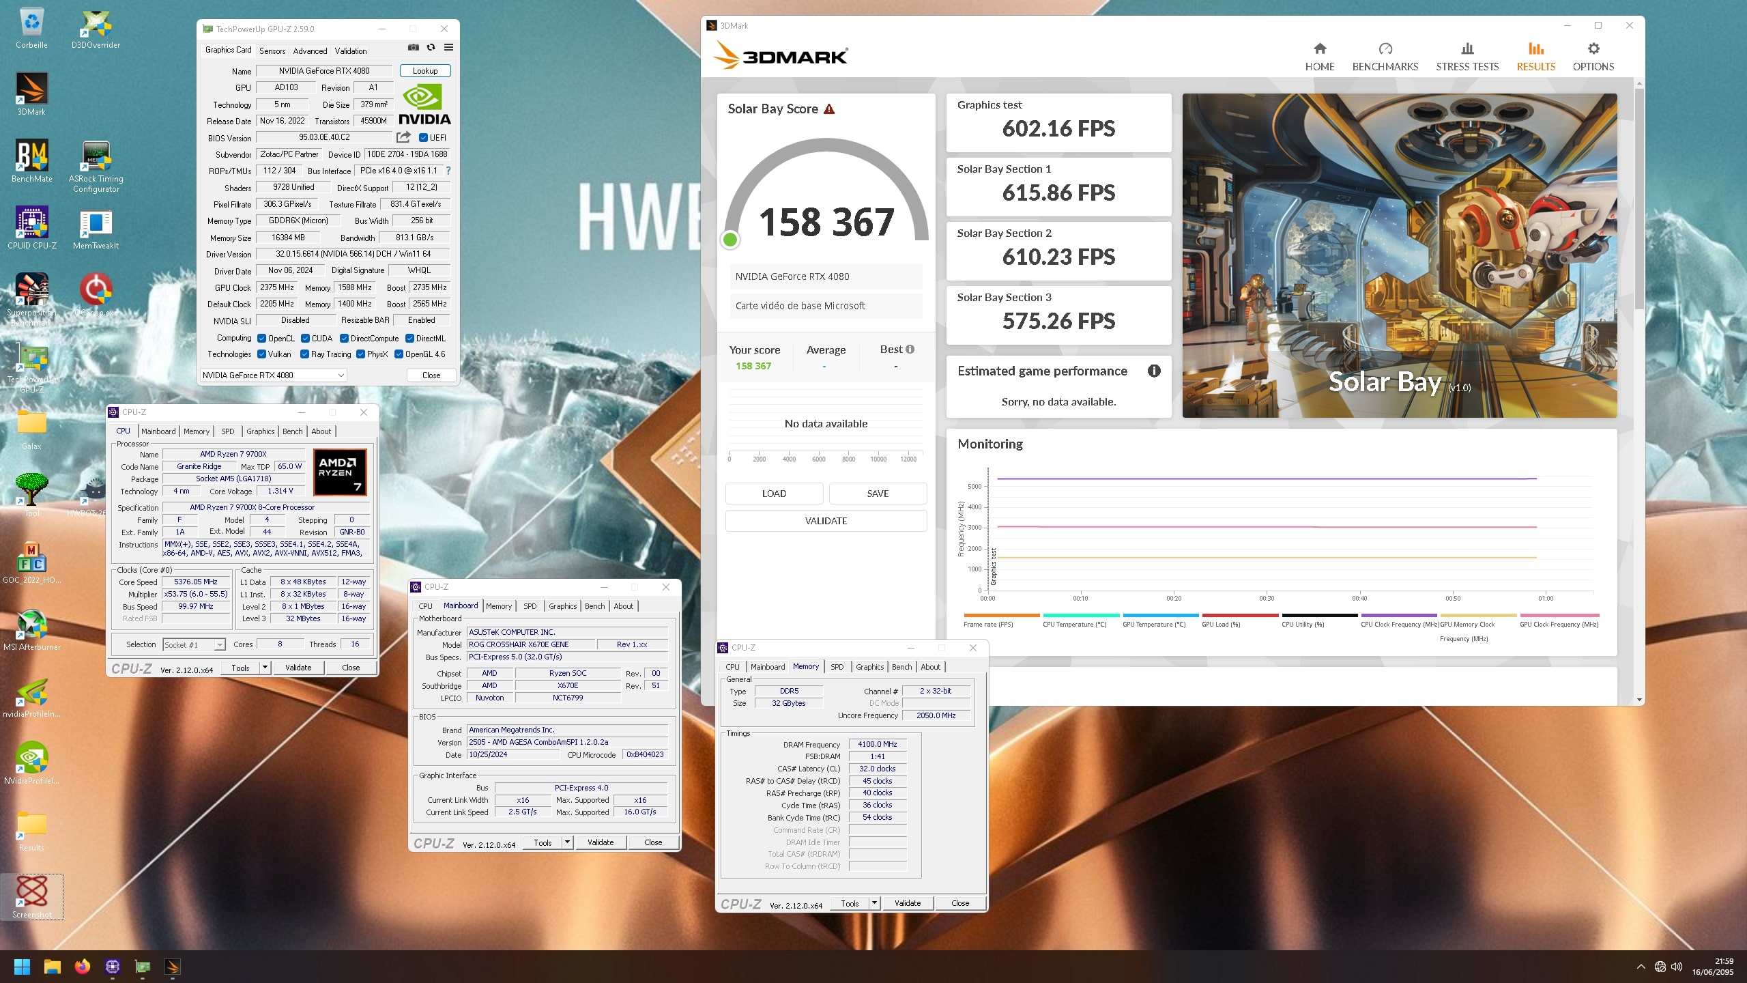
Task: Toggle the OpenGL 4.6 checkbox
Action: (x=399, y=354)
